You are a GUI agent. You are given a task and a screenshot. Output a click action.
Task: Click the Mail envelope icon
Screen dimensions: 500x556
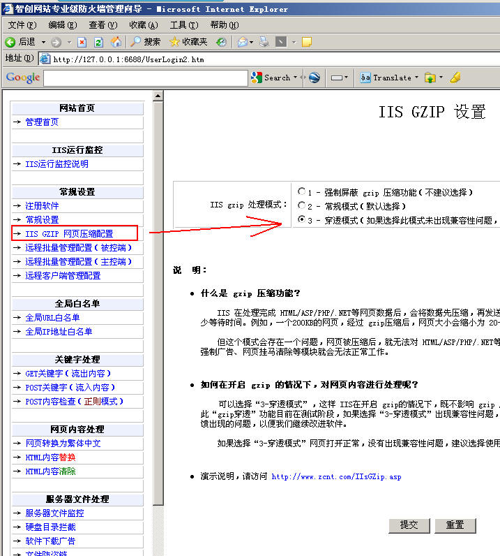click(243, 42)
